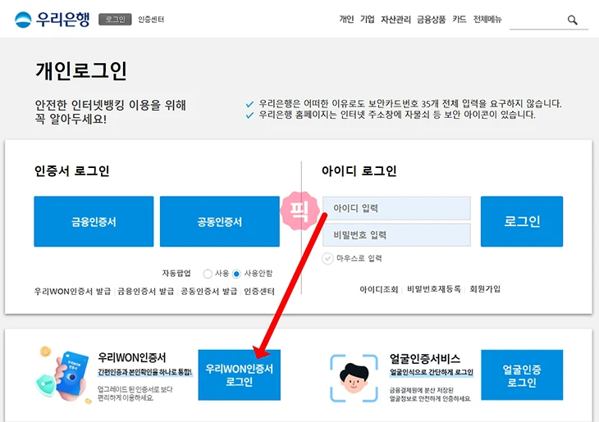Click the 공동인증서 login button
599x422 pixels.
220,222
